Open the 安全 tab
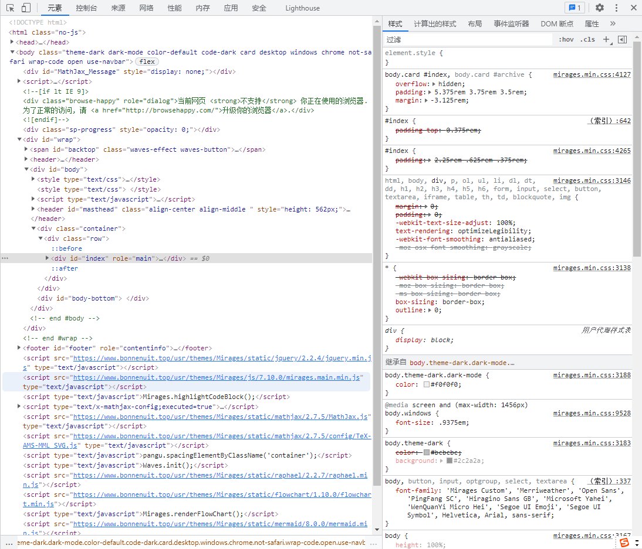Image resolution: width=642 pixels, height=549 pixels. [x=259, y=8]
